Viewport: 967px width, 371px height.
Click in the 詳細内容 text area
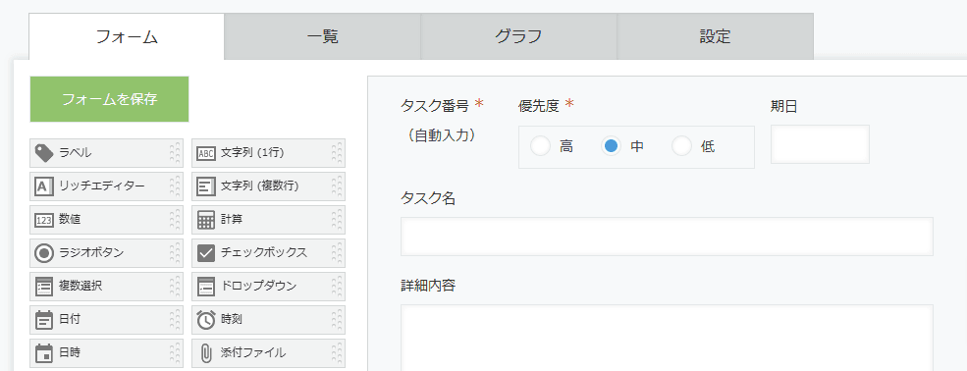click(x=667, y=337)
